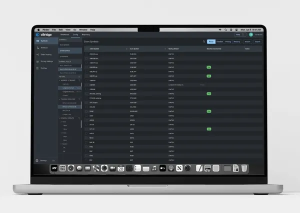The height and width of the screenshot is (213, 300).
Task: Collapse the Symbol Groups filter section
Action: 60,118
